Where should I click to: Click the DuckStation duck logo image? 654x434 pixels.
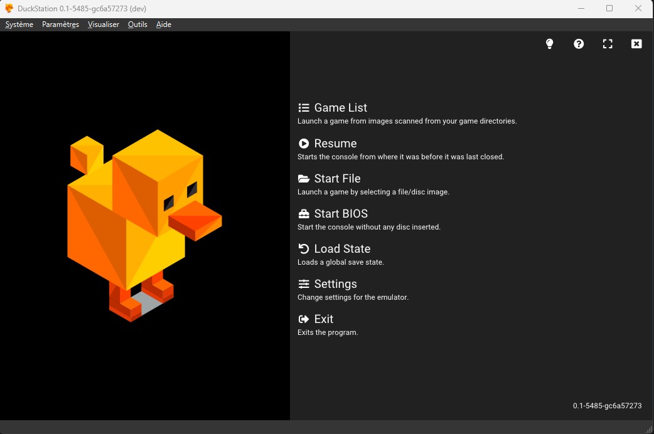tap(144, 226)
